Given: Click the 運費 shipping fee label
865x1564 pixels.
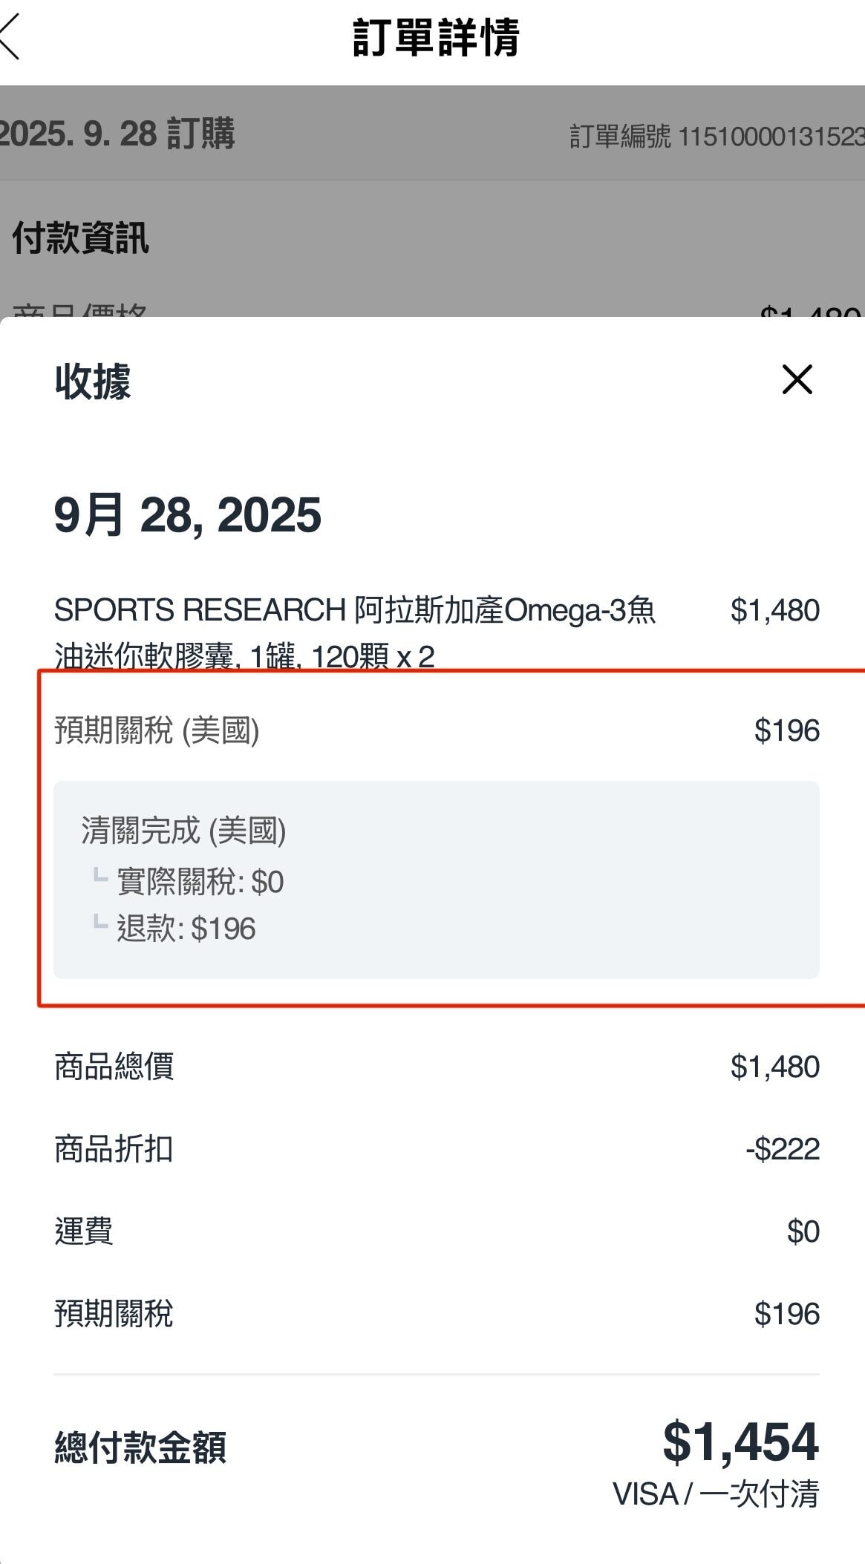Looking at the screenshot, I should tap(84, 1231).
